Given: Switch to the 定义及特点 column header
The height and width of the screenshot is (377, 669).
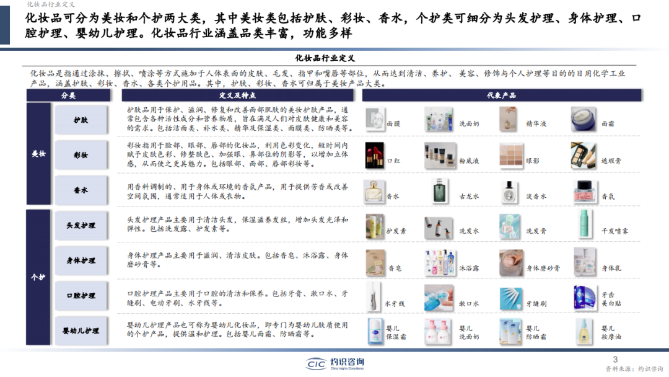Looking at the screenshot, I should point(238,95).
